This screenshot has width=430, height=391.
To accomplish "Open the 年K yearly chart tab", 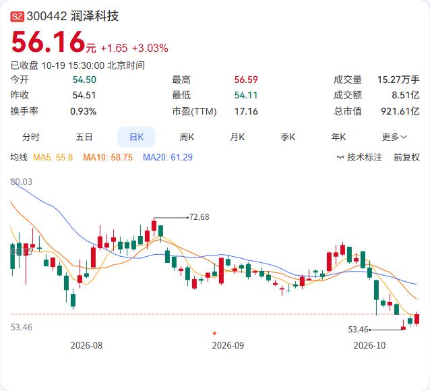I will coord(338,137).
